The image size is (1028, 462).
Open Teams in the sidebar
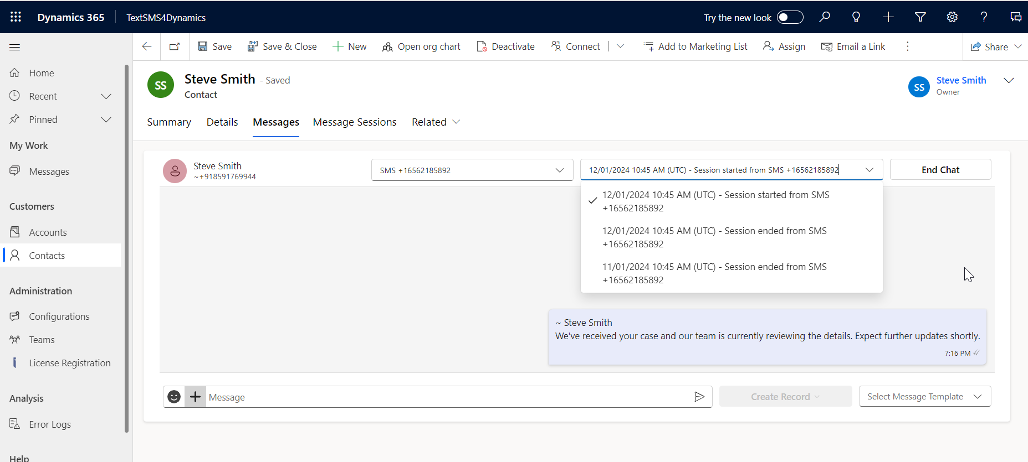[61, 340]
